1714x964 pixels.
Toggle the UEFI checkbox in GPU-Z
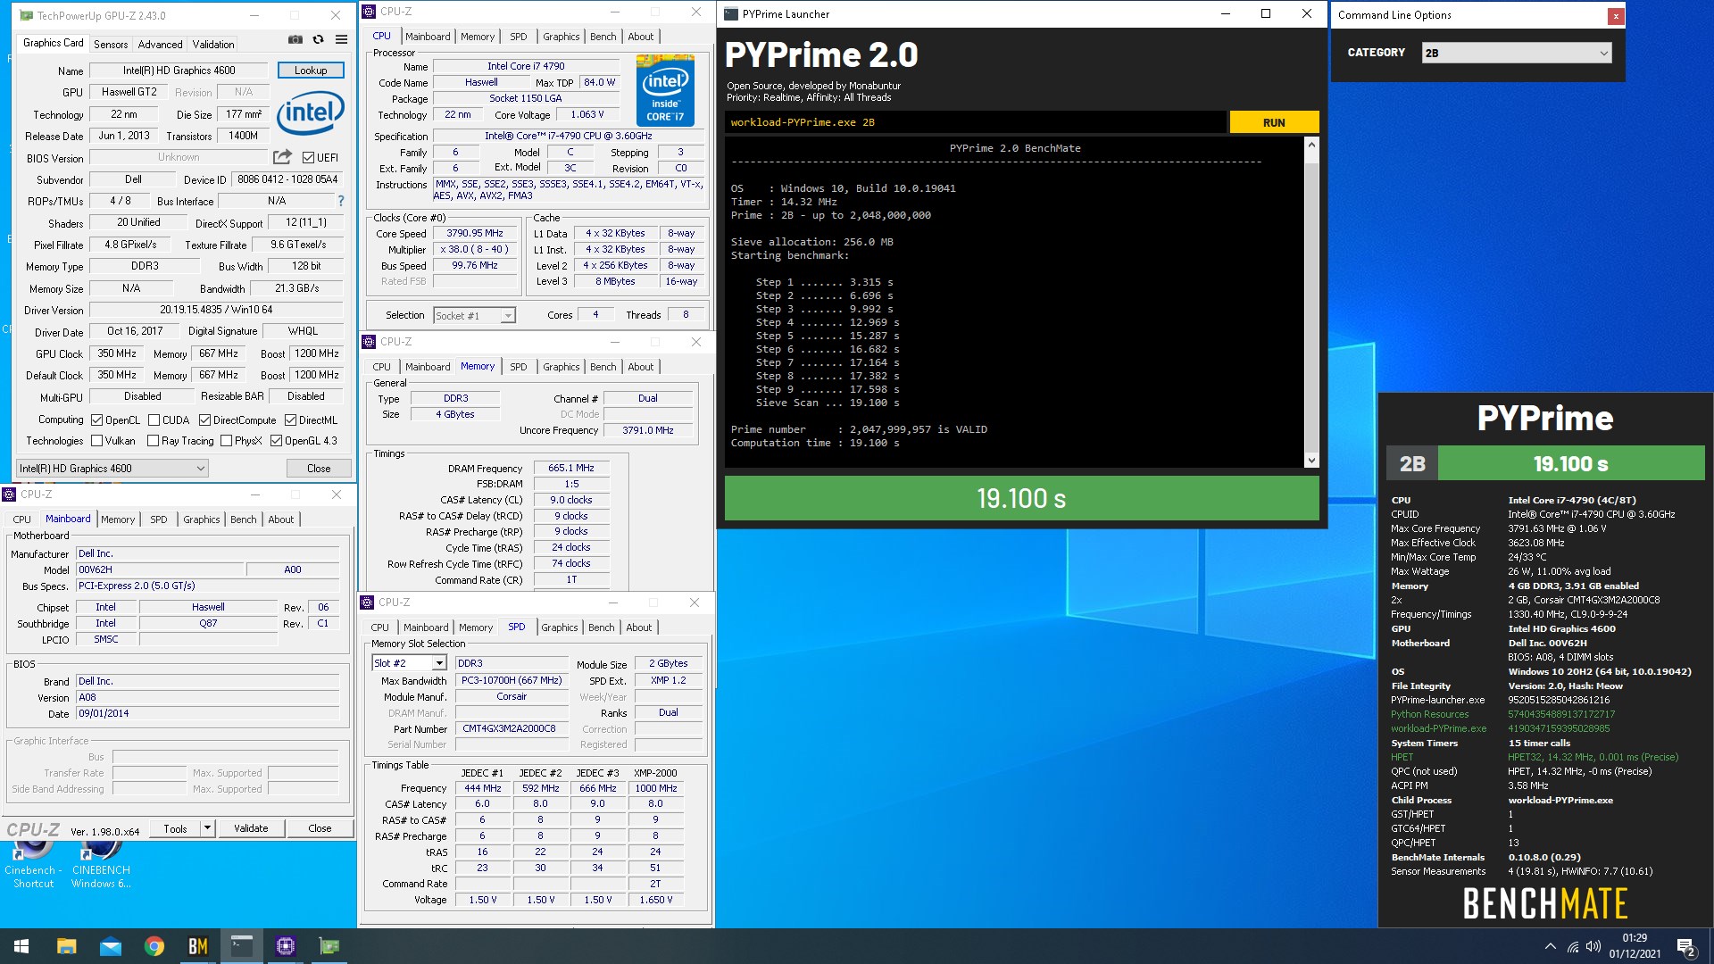(x=308, y=157)
